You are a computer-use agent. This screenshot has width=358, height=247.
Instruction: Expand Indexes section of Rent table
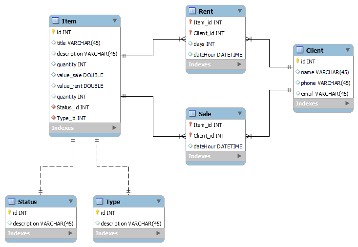[239, 64]
